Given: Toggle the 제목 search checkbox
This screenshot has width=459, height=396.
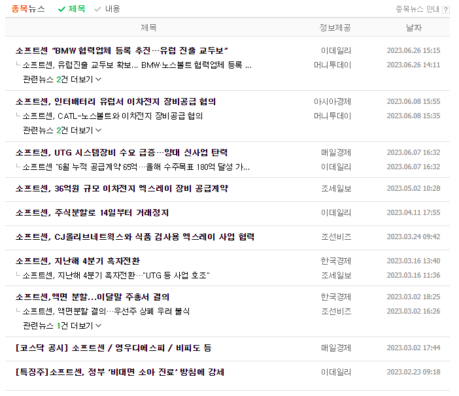Looking at the screenshot, I should (x=72, y=8).
